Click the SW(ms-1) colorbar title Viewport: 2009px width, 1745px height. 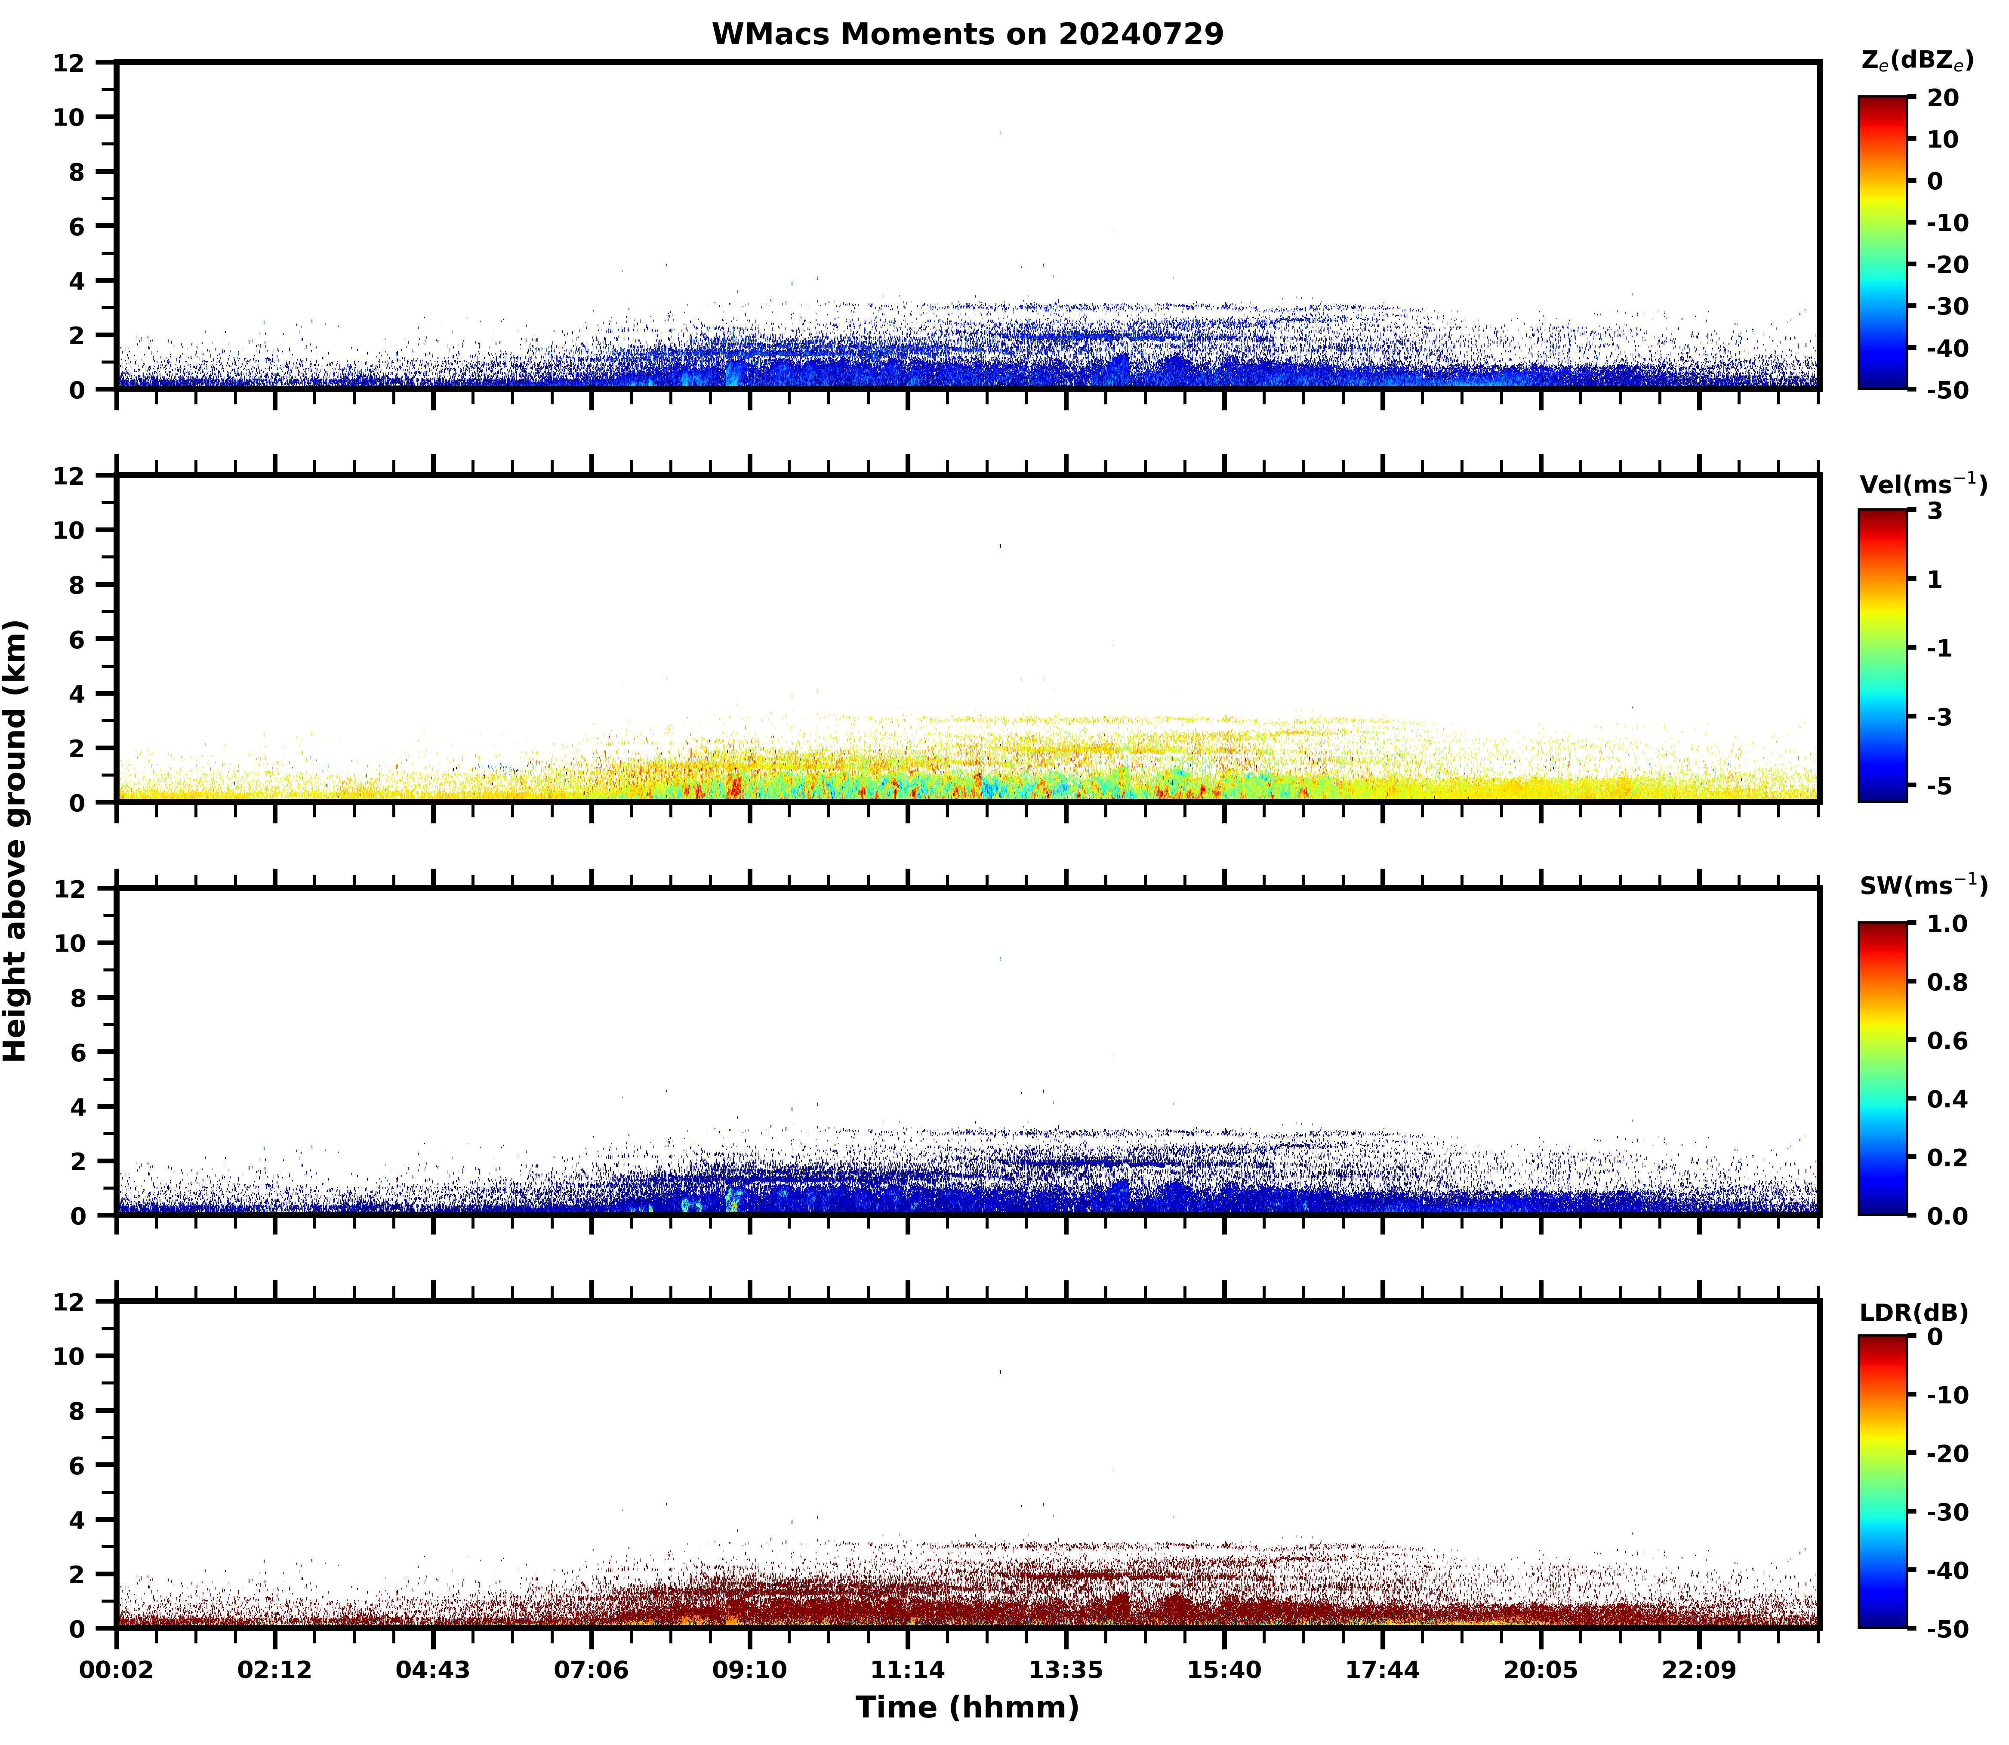point(1923,885)
